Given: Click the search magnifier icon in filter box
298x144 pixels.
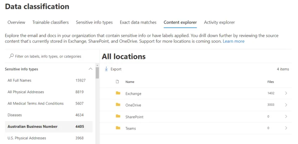Looking at the screenshot, I should (x=11, y=56).
